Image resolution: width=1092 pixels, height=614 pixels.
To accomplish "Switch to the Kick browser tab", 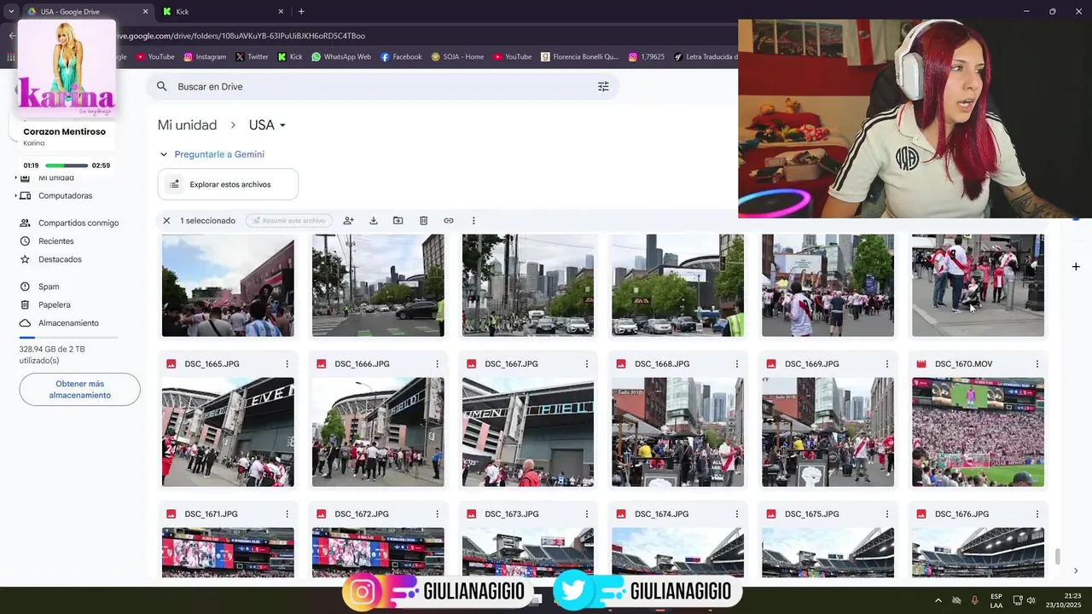I will (x=224, y=12).
